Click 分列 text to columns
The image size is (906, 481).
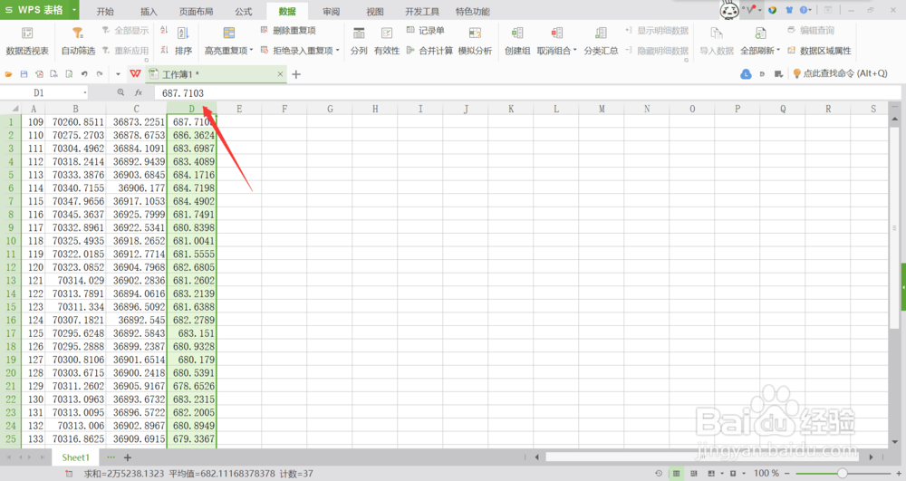point(359,41)
